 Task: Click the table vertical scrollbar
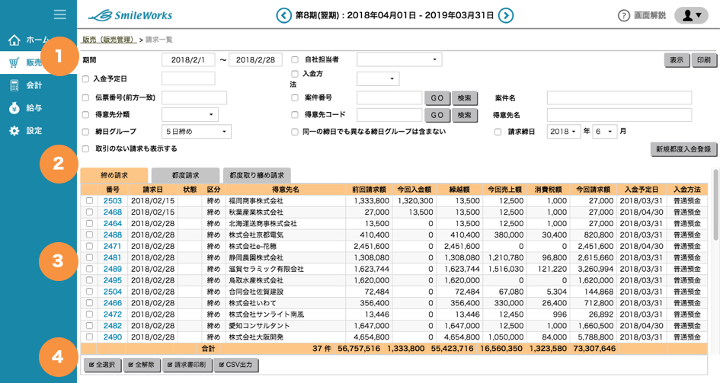(x=715, y=205)
